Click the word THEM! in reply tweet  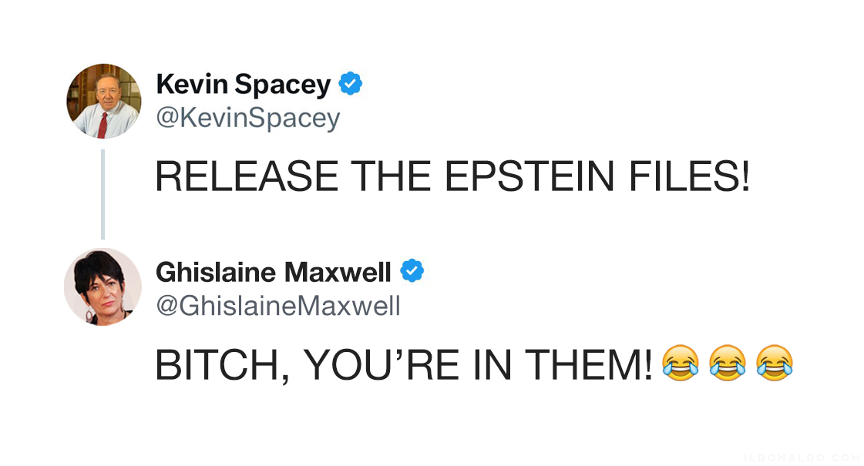point(589,364)
